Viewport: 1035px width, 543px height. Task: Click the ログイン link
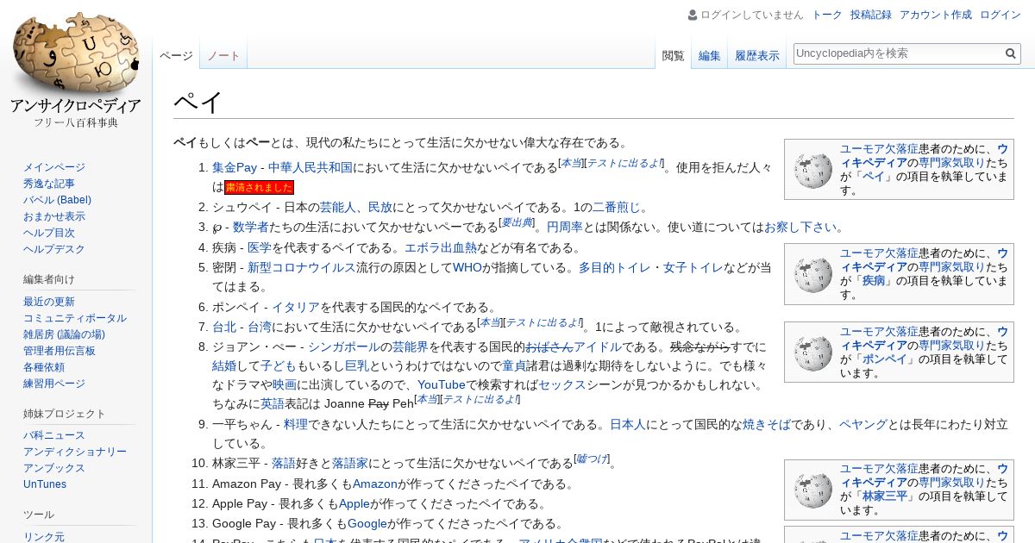pyautogui.click(x=1000, y=15)
